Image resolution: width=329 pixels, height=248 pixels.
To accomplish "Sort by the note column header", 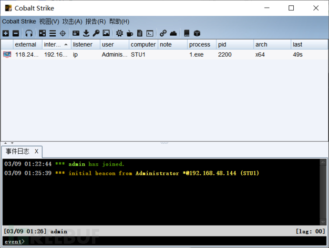I will 173,44.
